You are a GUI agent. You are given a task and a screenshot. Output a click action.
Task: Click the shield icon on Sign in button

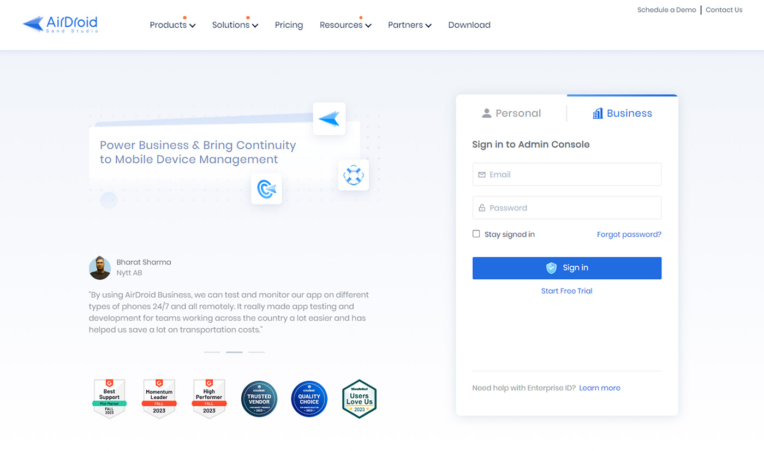point(552,268)
